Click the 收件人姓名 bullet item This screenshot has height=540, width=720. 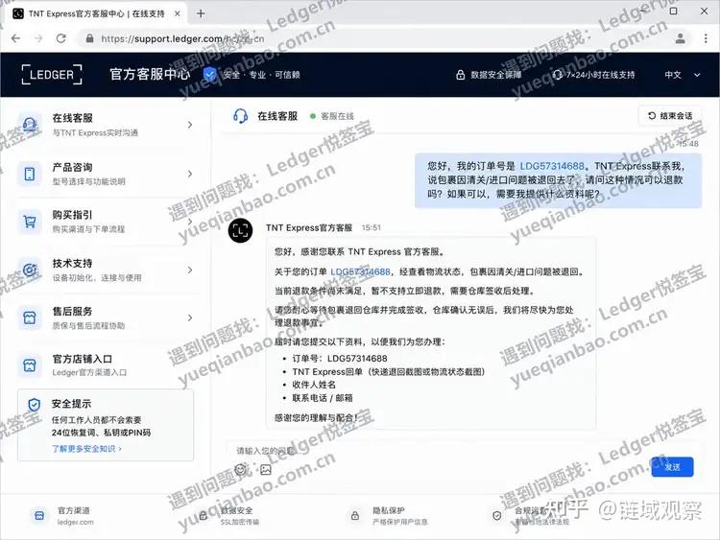[314, 385]
